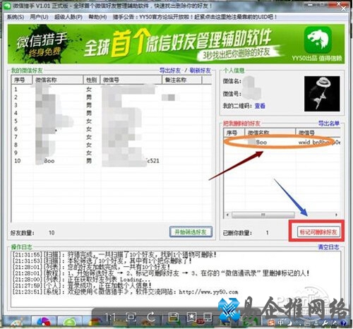Open the 帮助(H) menu

[97, 17]
